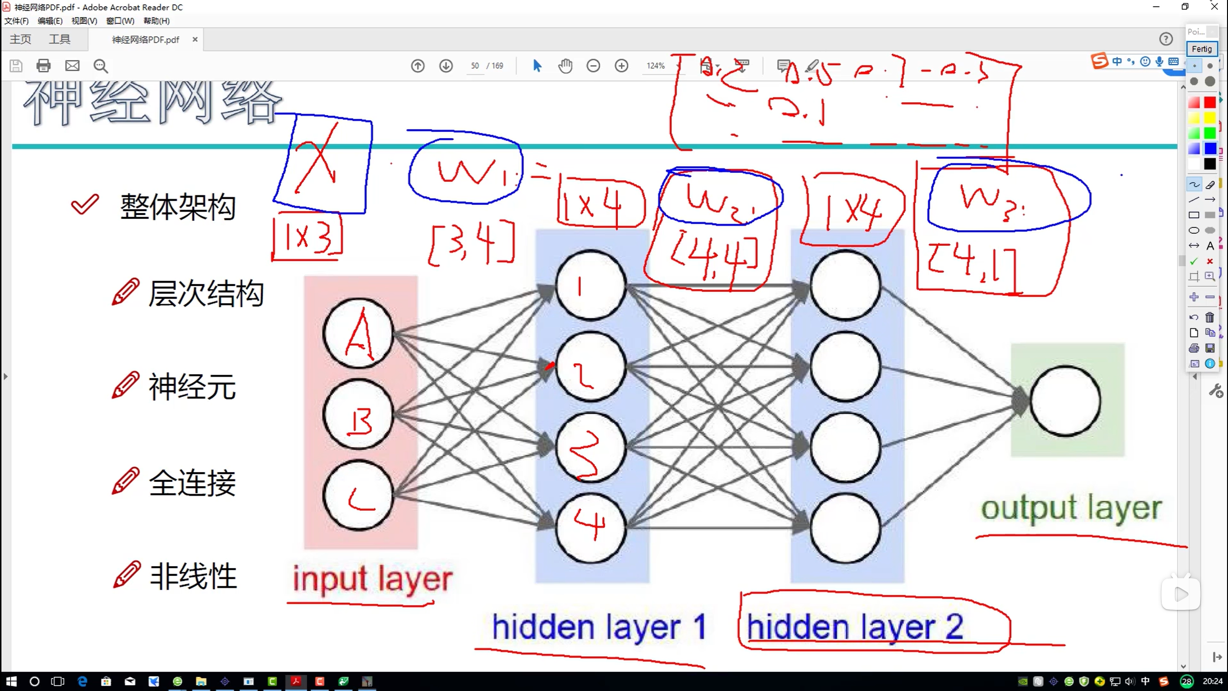Select the largest pen size dot
This screenshot has height=691, width=1228.
tap(1210, 82)
